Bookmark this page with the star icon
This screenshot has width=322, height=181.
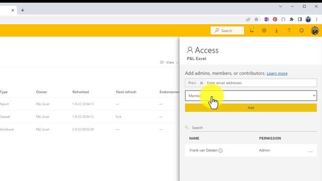(x=256, y=20)
